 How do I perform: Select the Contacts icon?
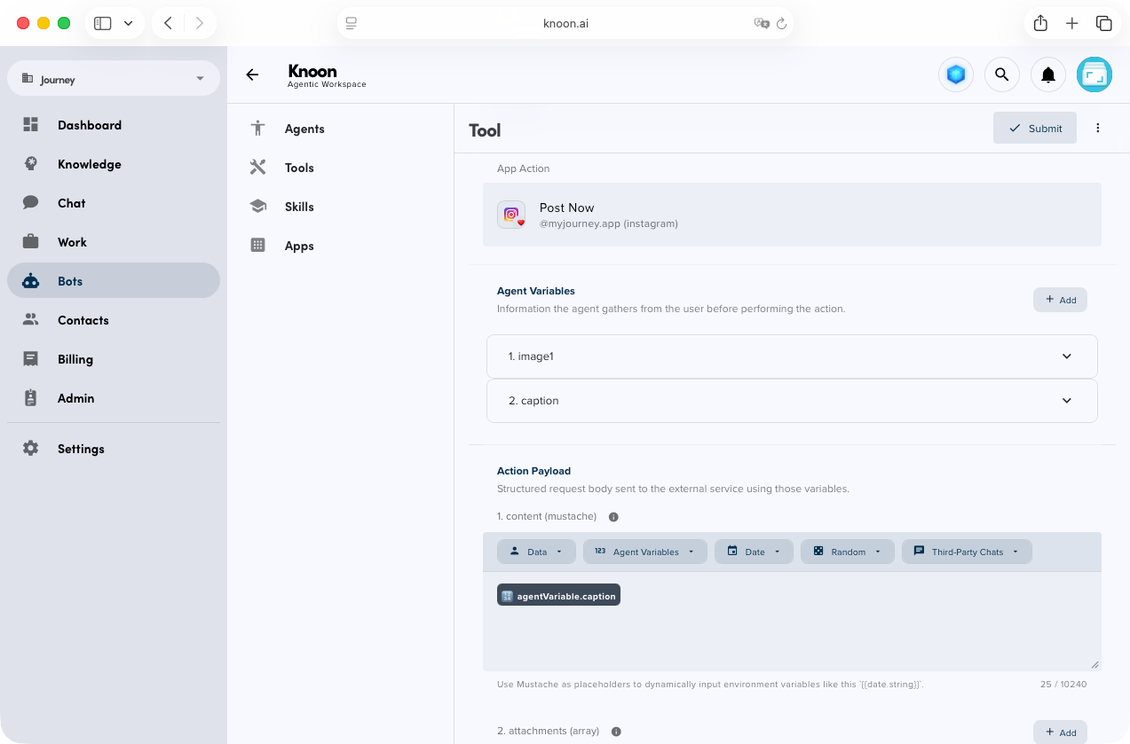[30, 320]
